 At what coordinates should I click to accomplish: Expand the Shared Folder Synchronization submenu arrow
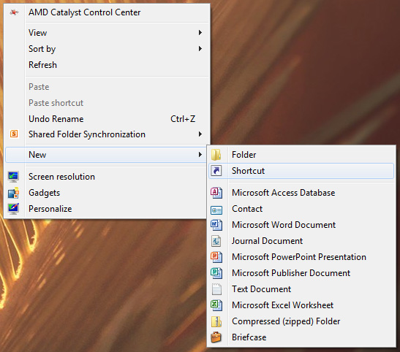(x=200, y=134)
